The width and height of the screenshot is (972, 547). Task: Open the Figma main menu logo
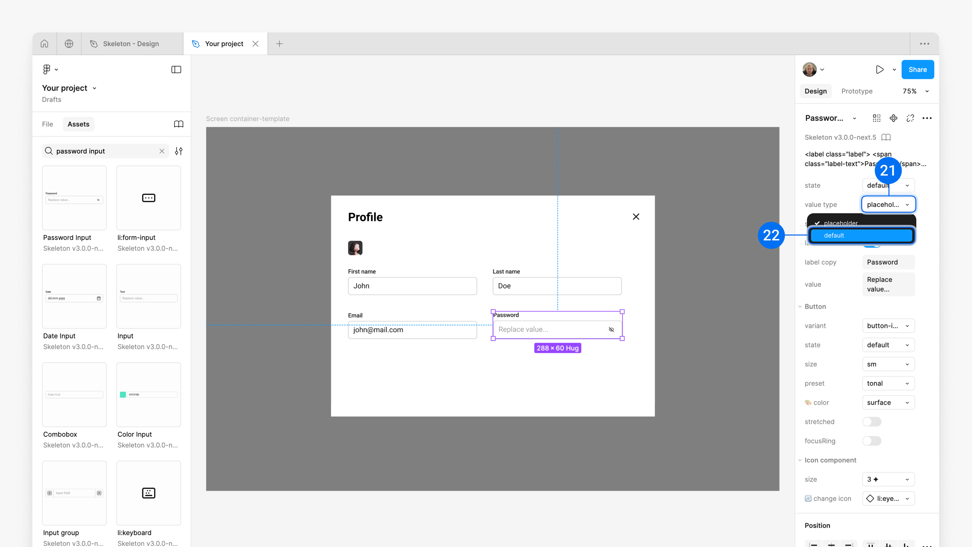(x=47, y=69)
